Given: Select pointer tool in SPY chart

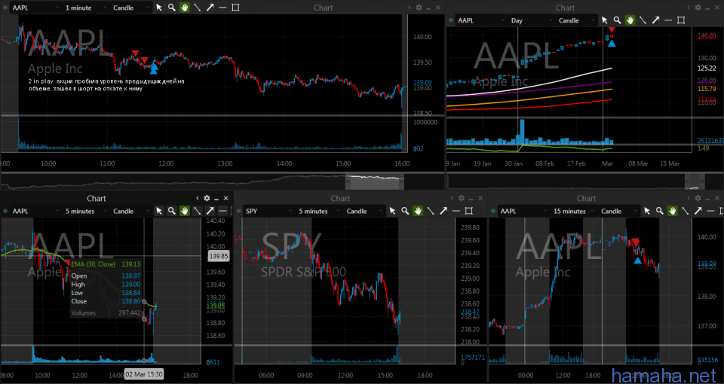Looking at the screenshot, I should (x=392, y=211).
